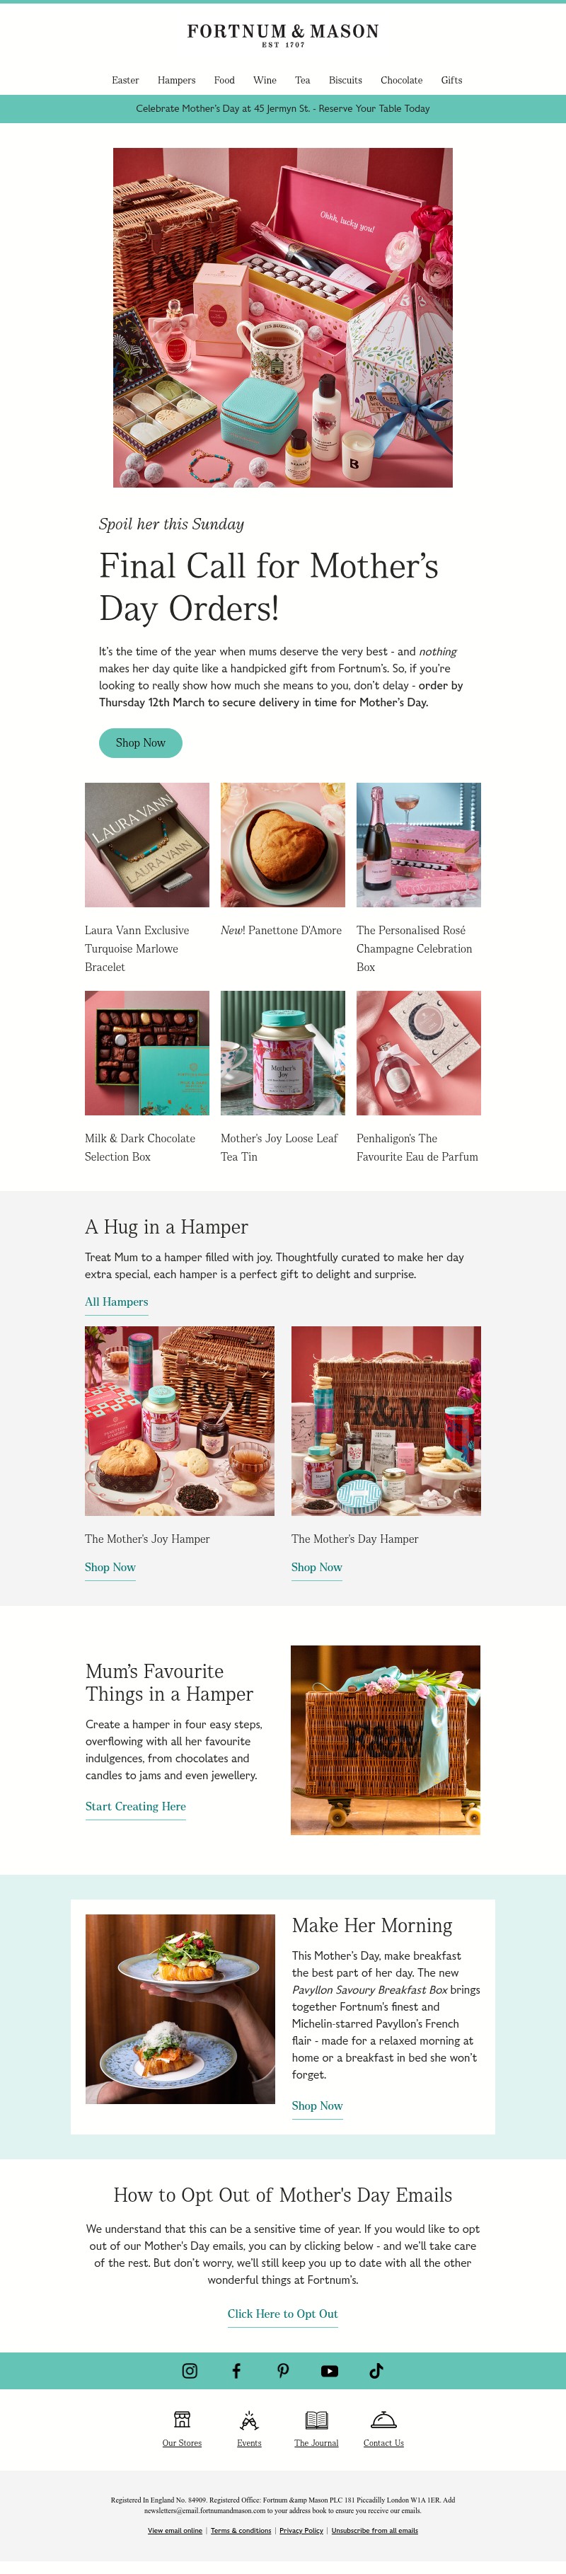Open the Instagram social icon

[x=190, y=2370]
